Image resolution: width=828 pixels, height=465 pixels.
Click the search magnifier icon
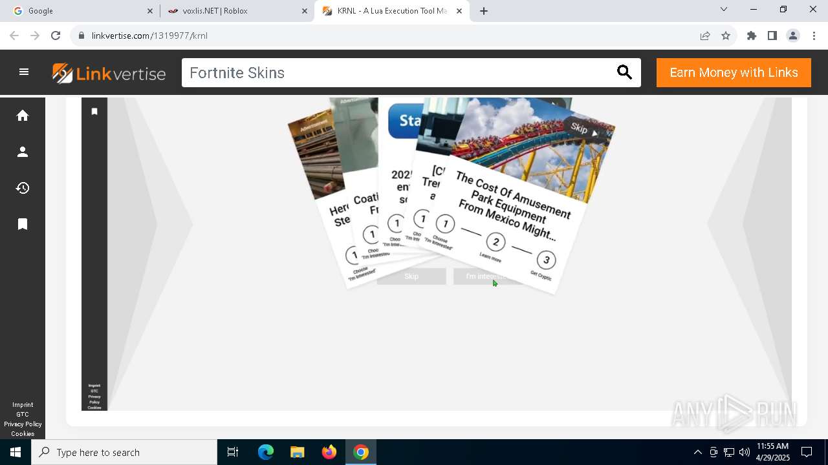coord(624,72)
